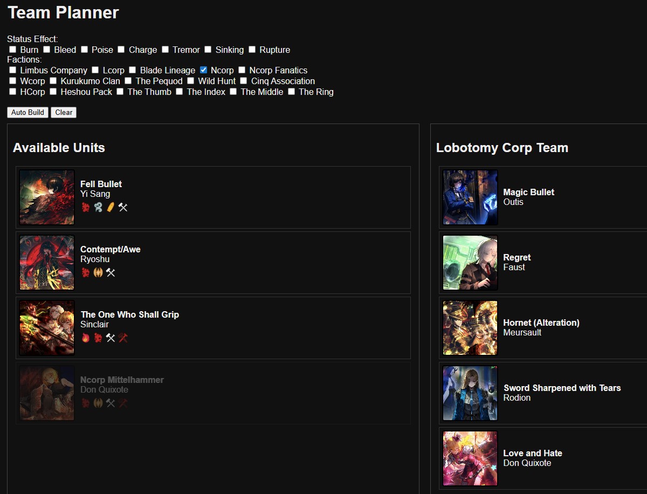Check the Heshou Pack faction box

point(53,91)
